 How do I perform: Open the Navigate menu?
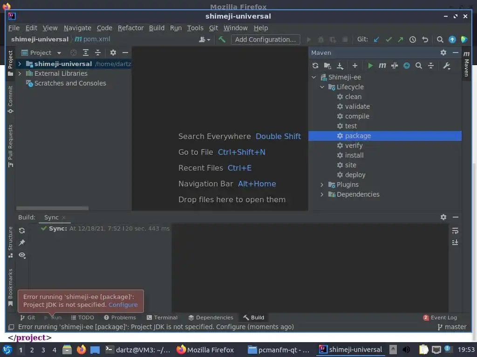tap(77, 28)
